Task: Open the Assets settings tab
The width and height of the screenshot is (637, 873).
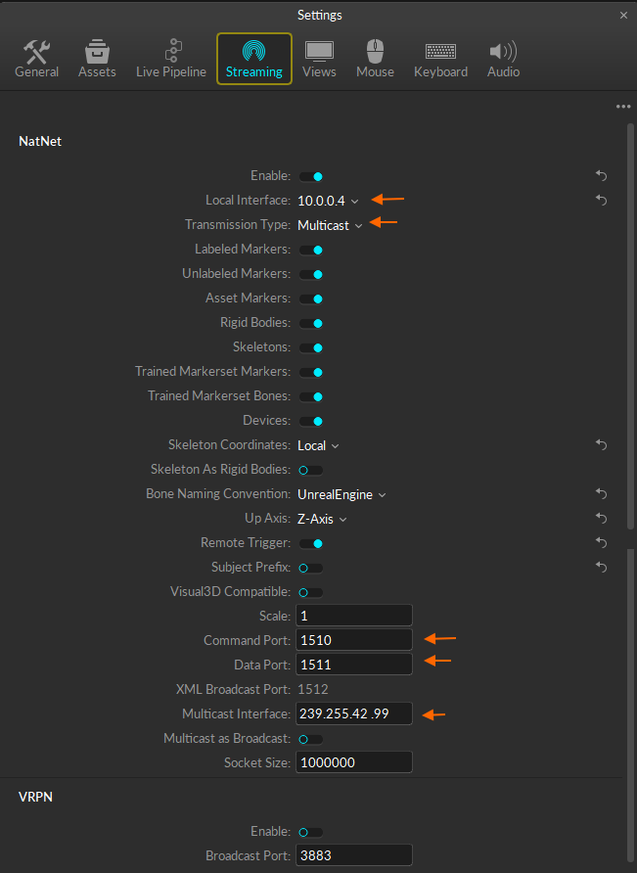Action: coord(97,59)
